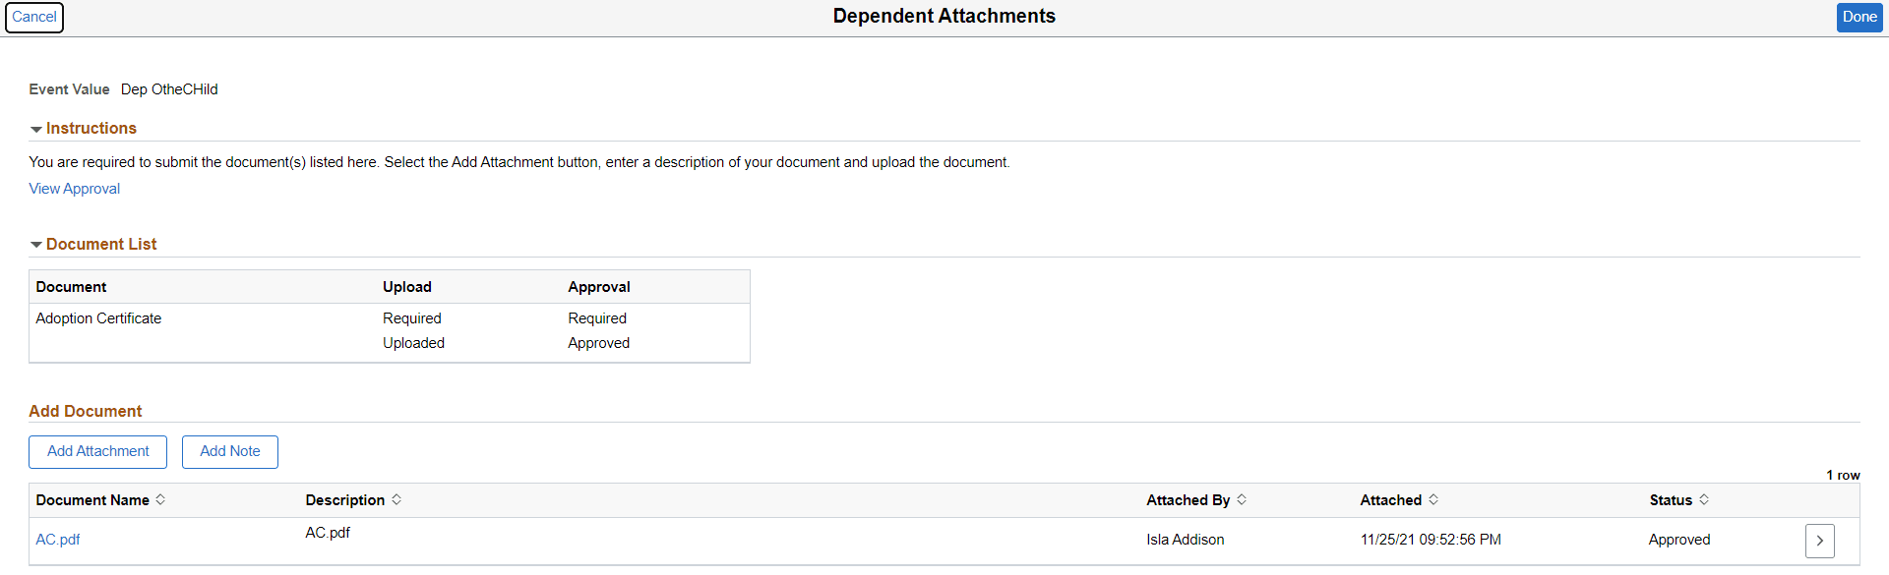Cancel the Dependent Attachments page

click(34, 17)
